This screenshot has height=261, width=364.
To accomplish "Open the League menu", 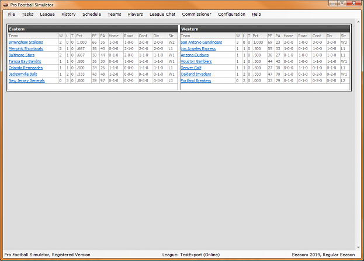I will 47,14.
